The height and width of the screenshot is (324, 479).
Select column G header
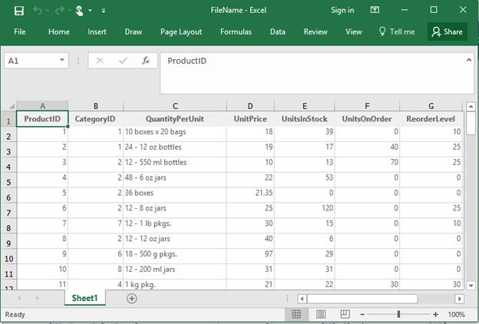tap(431, 106)
